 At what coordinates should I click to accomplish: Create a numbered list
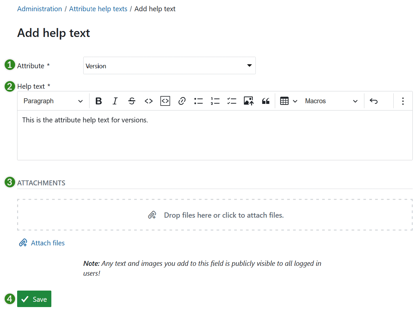[215, 101]
